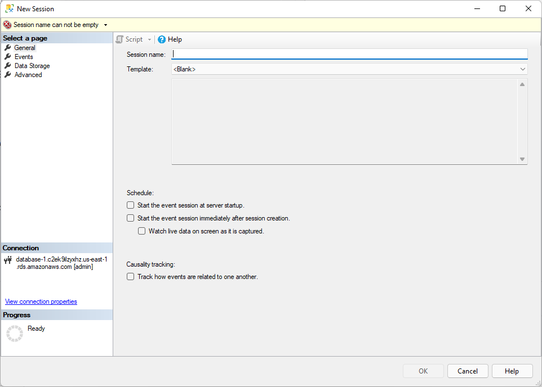Click the Help button at the bottom
Image resolution: width=542 pixels, height=387 pixels.
(x=512, y=371)
